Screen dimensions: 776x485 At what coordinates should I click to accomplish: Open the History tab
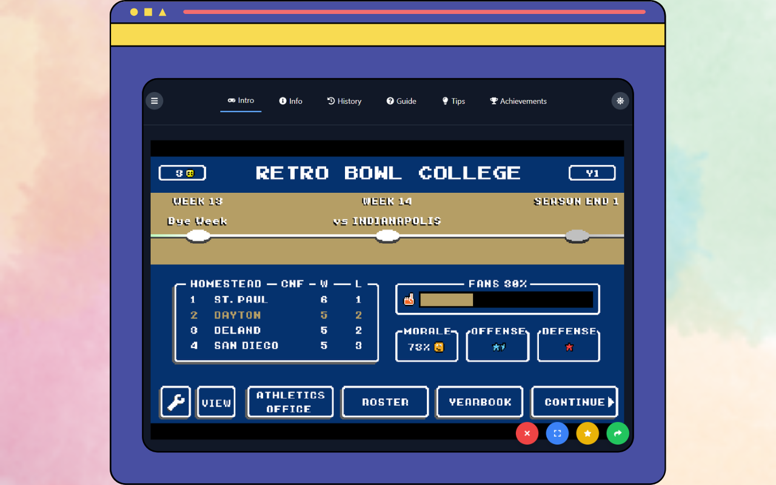pos(344,101)
